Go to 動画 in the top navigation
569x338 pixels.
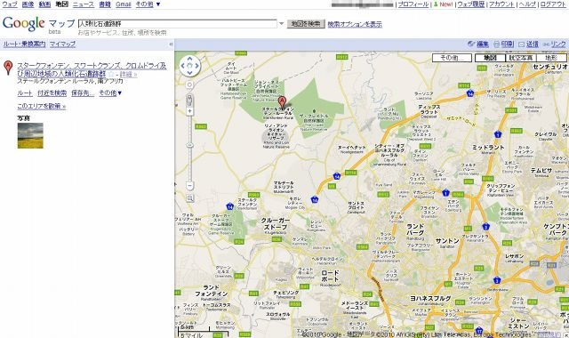44,4
